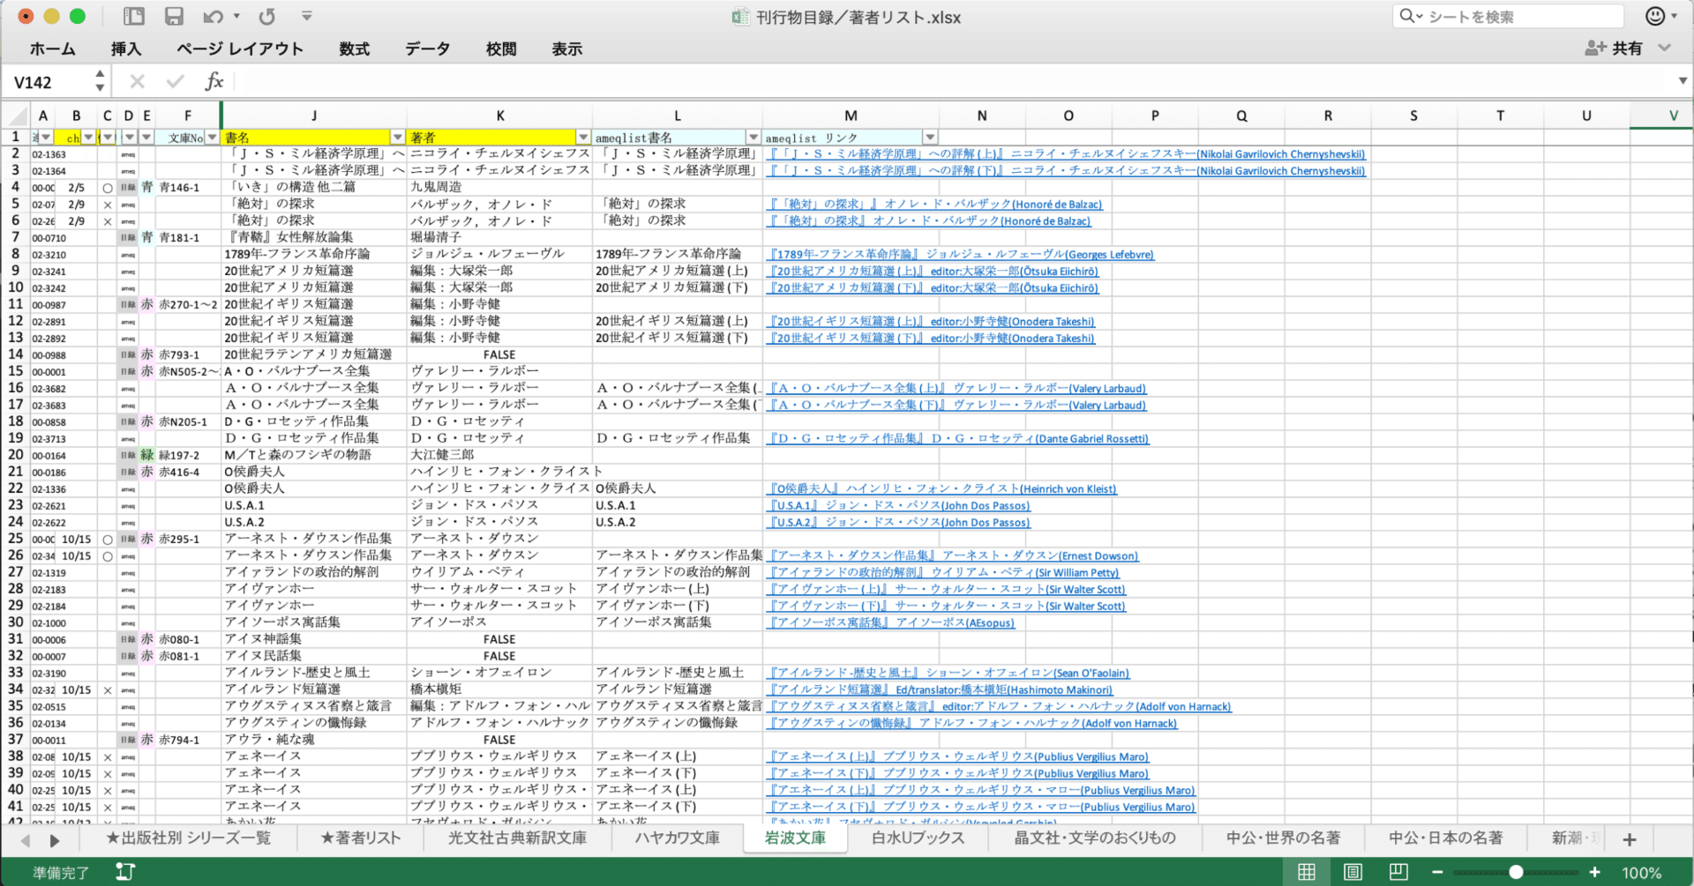The image size is (1694, 886).
Task: Open the データ ribbon tab
Action: (428, 49)
